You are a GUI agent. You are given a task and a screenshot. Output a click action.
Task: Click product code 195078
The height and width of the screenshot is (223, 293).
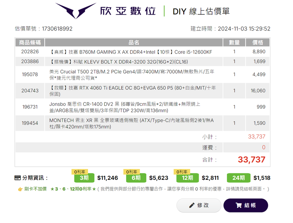click(x=30, y=74)
